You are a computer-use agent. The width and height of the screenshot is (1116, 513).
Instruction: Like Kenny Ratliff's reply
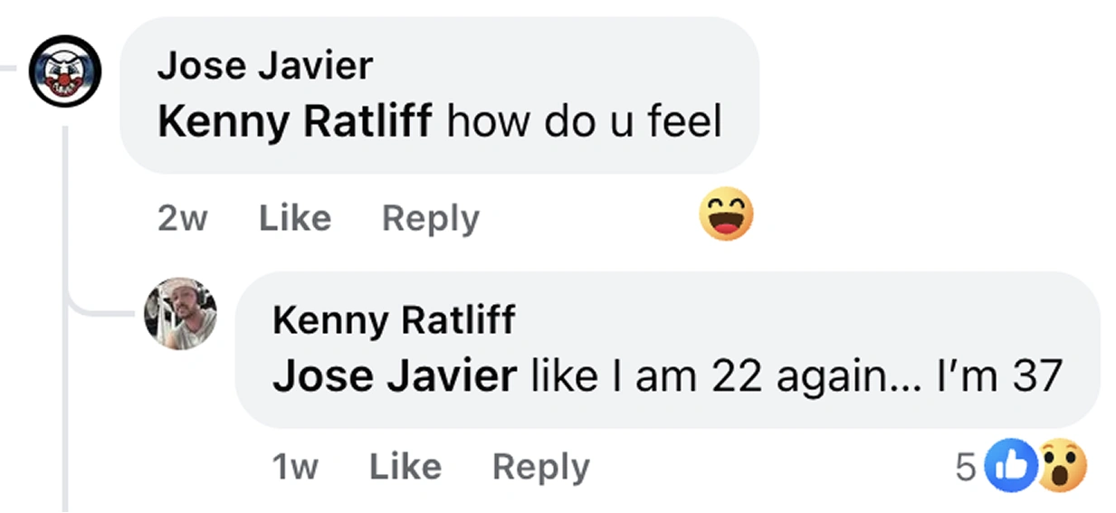pos(405,467)
